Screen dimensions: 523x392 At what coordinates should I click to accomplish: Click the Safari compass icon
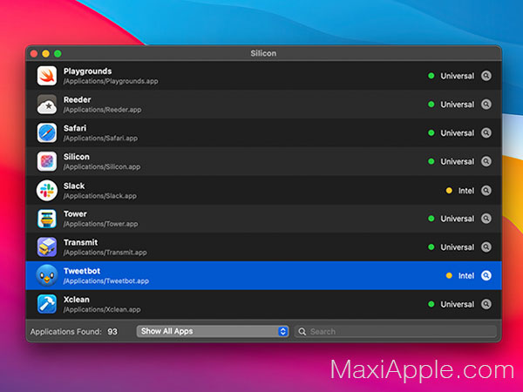click(x=47, y=132)
